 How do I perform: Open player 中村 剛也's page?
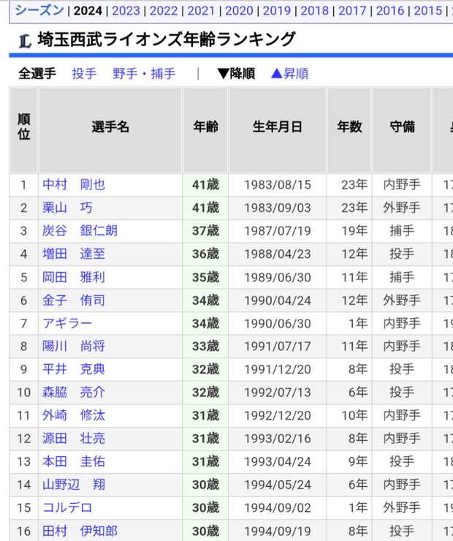click(x=73, y=185)
